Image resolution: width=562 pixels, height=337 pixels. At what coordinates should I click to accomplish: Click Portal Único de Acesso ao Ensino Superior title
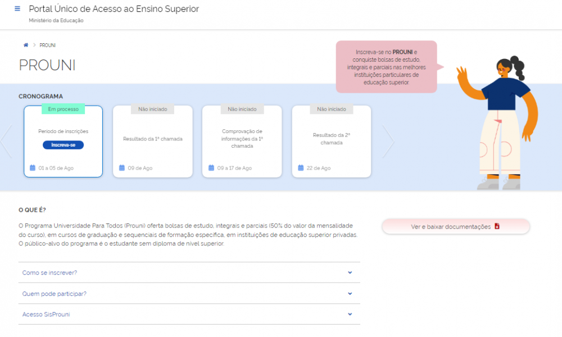click(x=114, y=9)
